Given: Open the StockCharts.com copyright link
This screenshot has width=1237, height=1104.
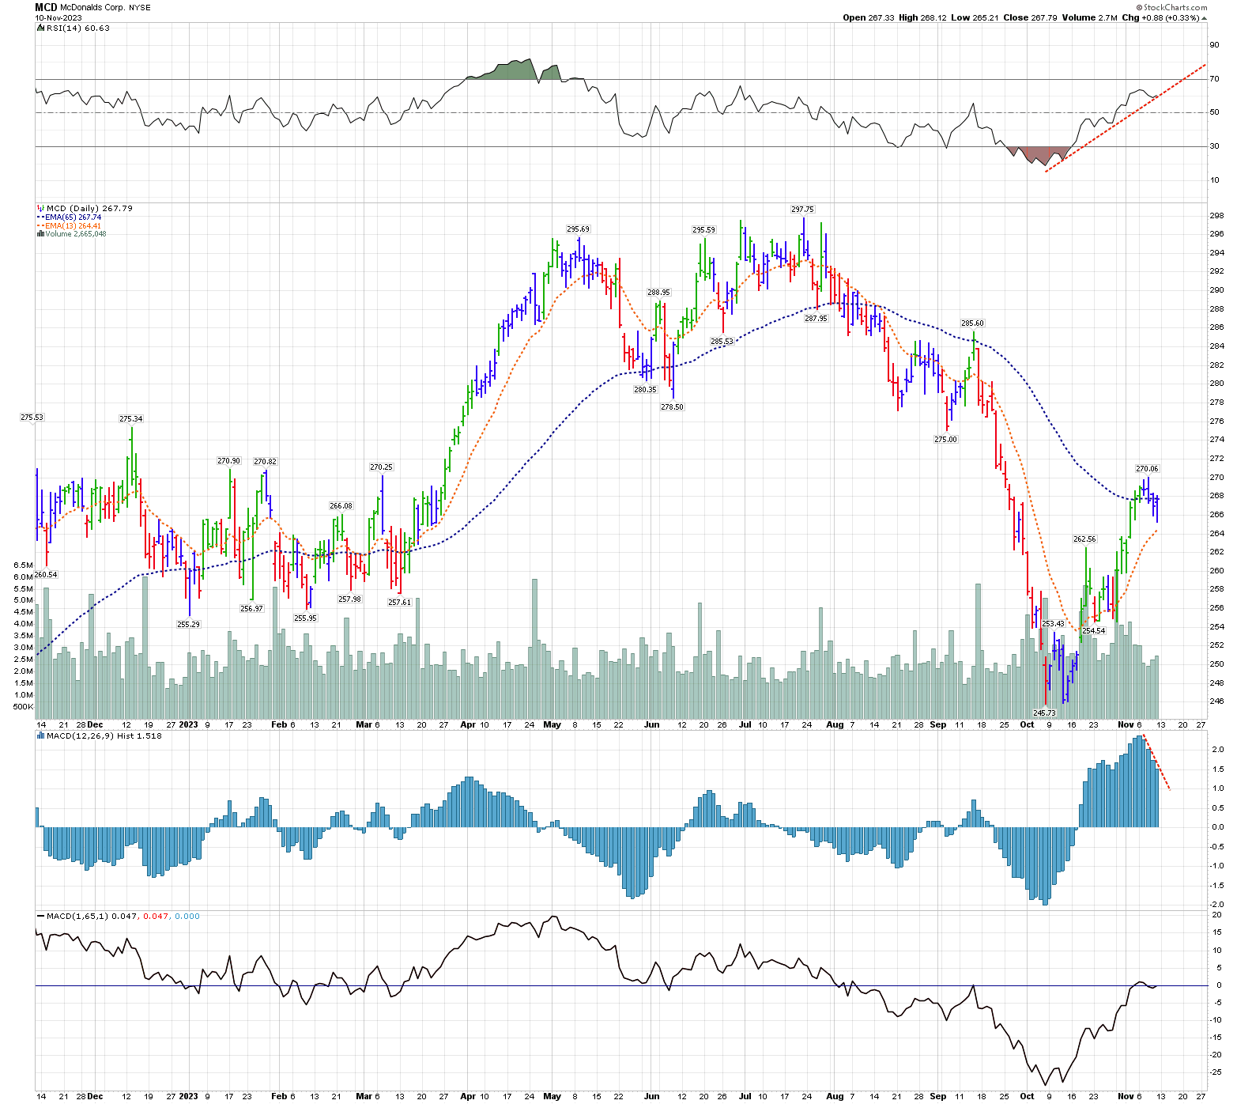Looking at the screenshot, I should pos(1173,7).
